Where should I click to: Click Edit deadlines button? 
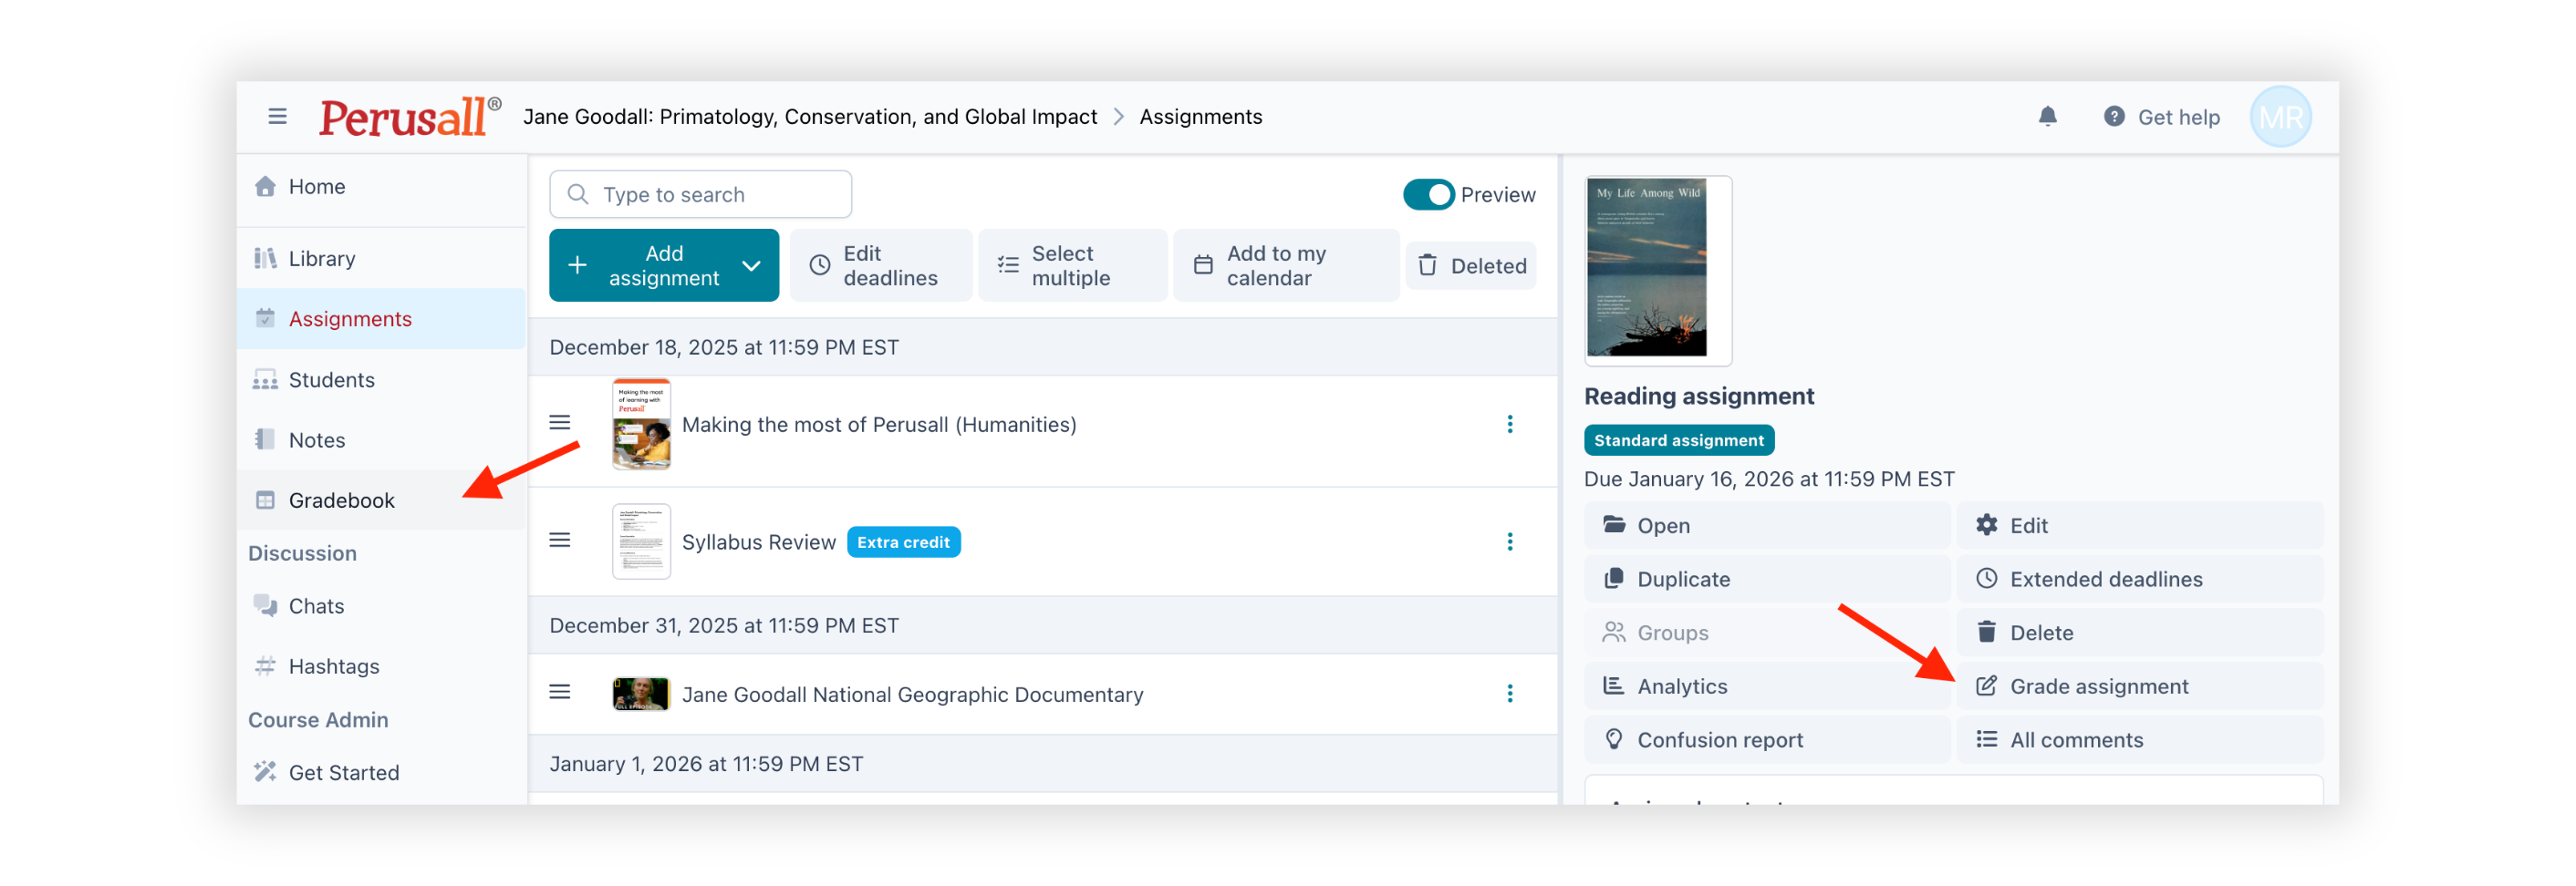coord(880,265)
